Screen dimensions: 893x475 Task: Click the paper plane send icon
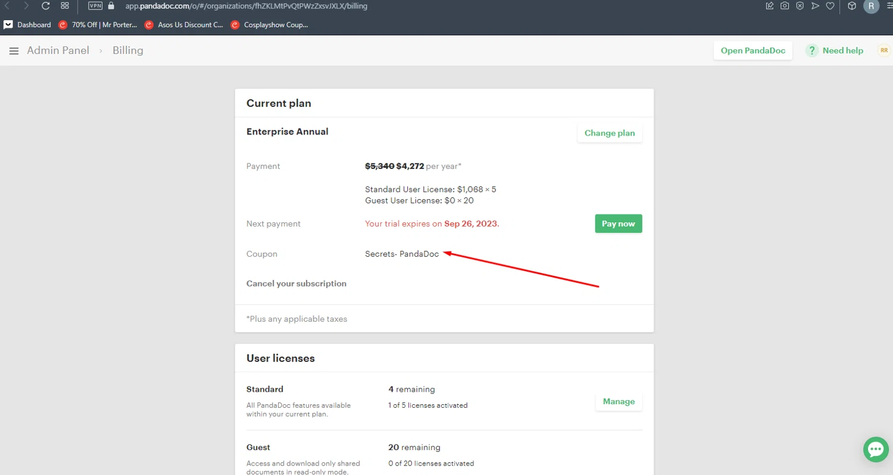pos(815,6)
